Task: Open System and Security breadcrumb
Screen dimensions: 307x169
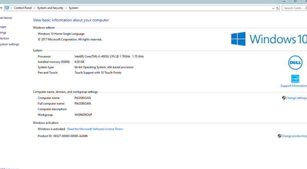Action: 50,8
